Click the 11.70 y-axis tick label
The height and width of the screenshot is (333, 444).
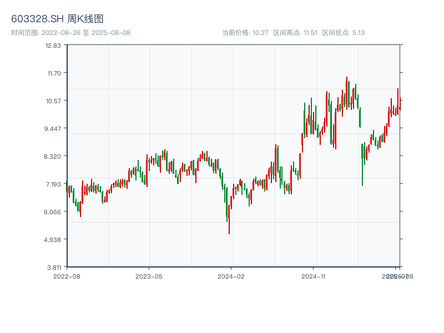(x=53, y=73)
